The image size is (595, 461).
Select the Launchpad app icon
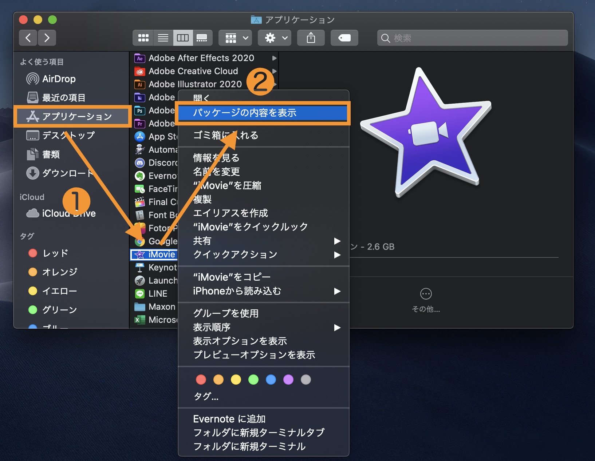[x=140, y=281]
